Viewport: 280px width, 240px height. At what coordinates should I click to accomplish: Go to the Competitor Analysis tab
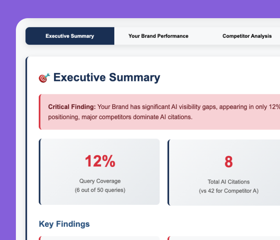point(247,36)
